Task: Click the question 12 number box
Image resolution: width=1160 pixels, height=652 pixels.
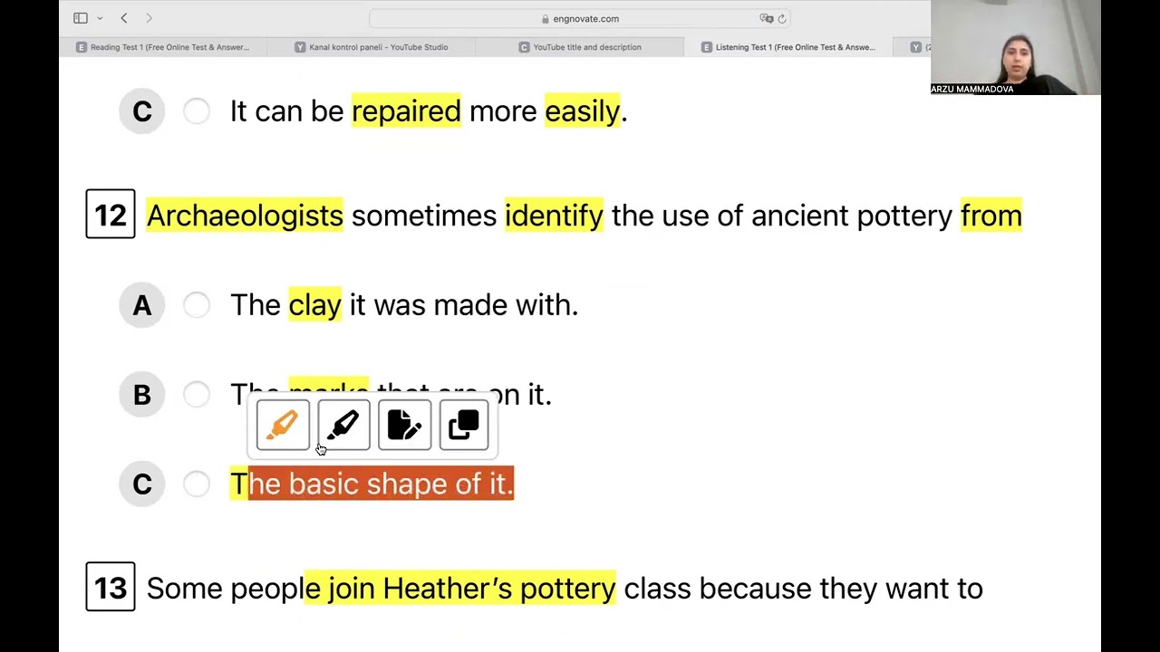Action: tap(111, 215)
